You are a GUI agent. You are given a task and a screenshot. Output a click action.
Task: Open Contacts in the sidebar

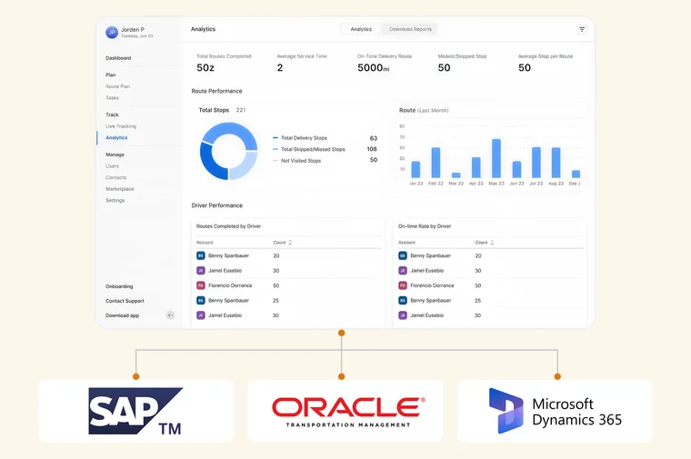pyautogui.click(x=115, y=177)
